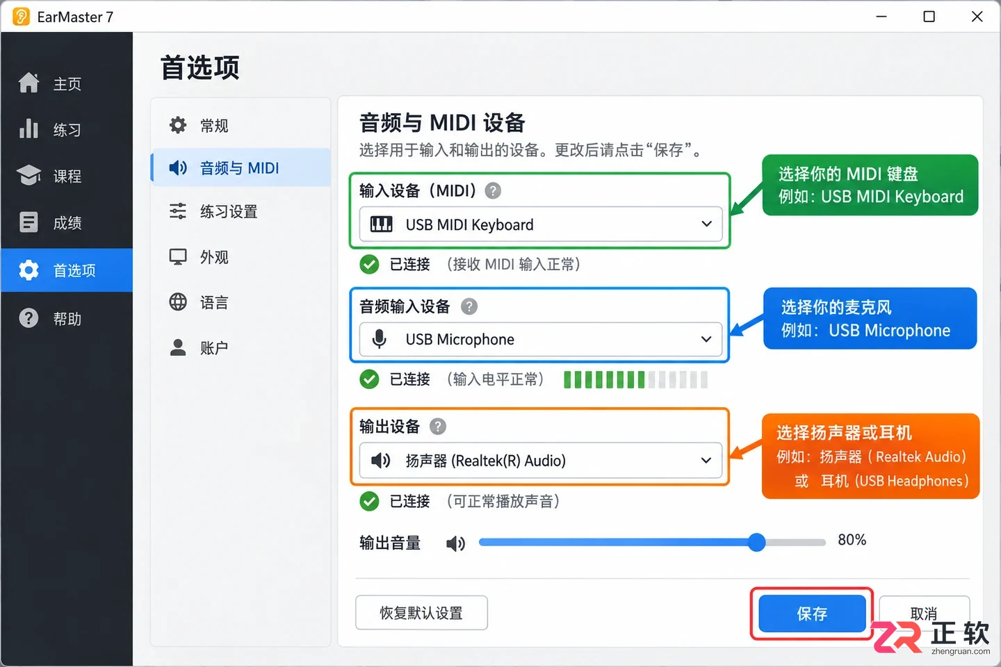1001x667 pixels.
Task: Click the 保存 button
Action: pyautogui.click(x=811, y=614)
